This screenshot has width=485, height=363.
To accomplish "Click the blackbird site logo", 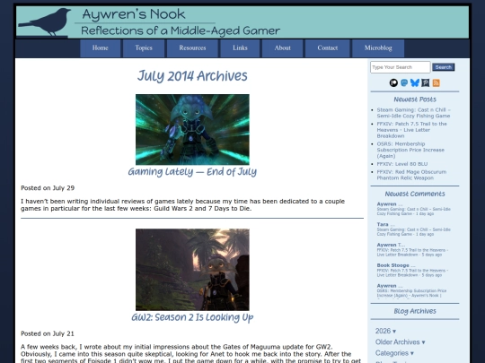I will click(45, 22).
